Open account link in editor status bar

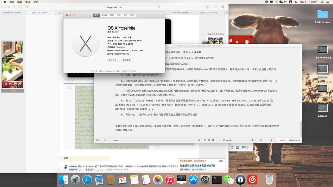(x=295, y=140)
